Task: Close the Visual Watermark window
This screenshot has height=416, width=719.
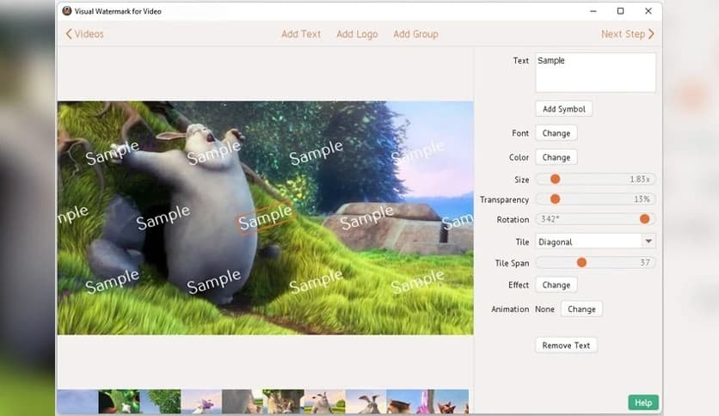Action: (648, 11)
